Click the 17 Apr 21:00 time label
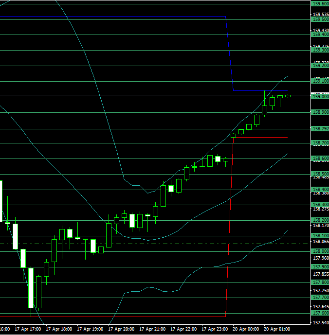 152,329
